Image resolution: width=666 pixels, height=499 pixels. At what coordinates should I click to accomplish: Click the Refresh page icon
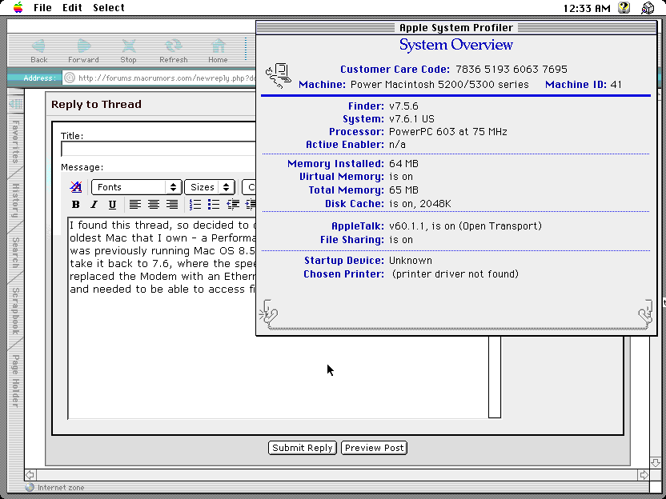click(x=173, y=47)
